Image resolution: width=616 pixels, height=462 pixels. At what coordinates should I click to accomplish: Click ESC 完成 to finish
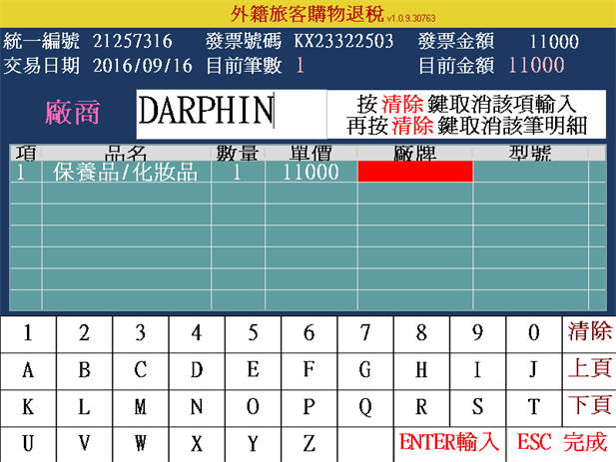click(x=562, y=442)
